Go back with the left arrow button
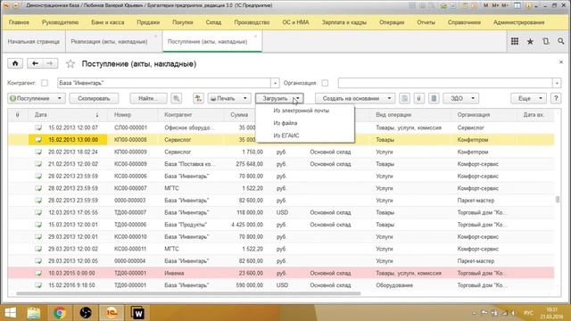The height and width of the screenshot is (321, 571). pos(35,63)
